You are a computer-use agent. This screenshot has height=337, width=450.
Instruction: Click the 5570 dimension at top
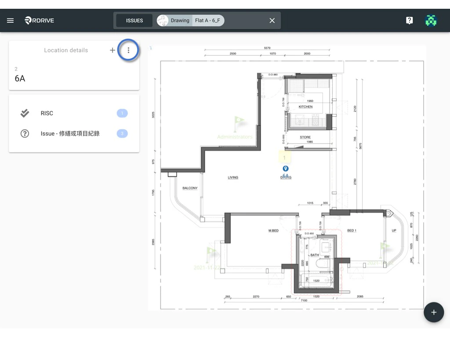[x=267, y=48]
